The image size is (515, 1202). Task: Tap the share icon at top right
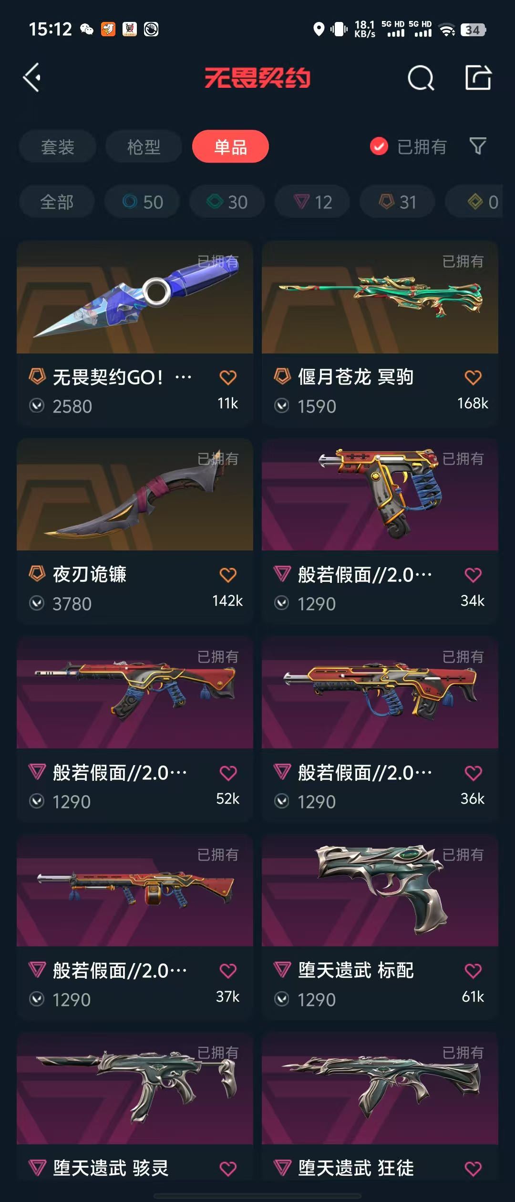(478, 78)
